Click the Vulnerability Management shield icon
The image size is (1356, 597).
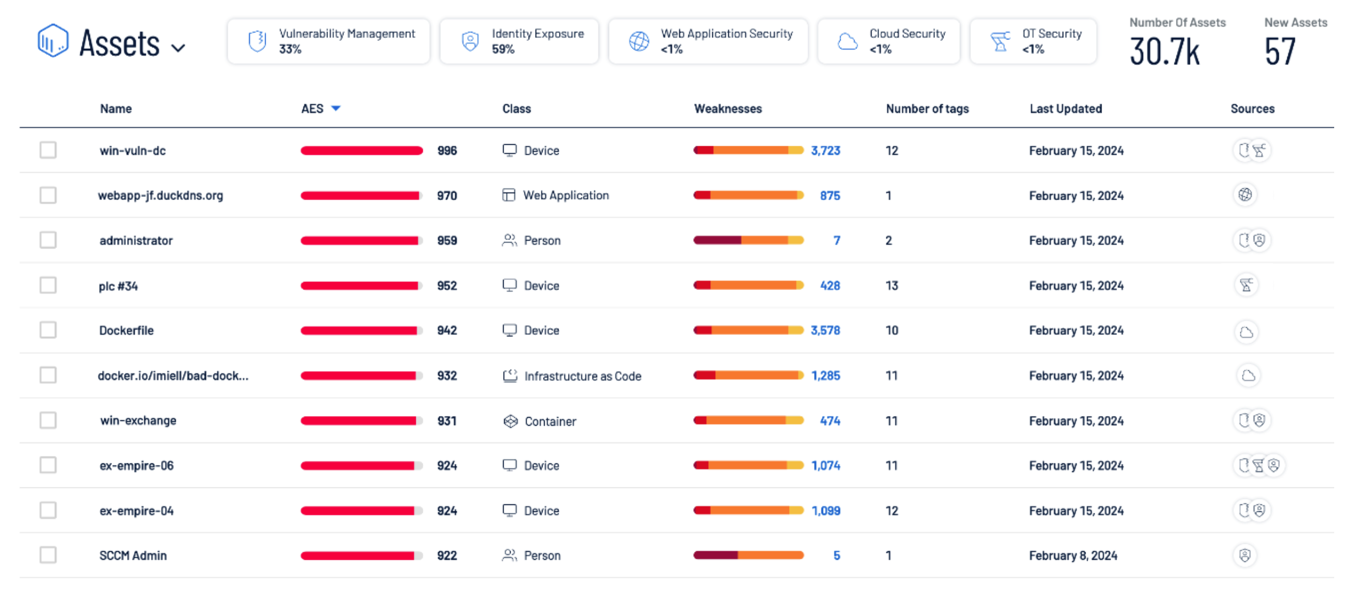tap(257, 41)
